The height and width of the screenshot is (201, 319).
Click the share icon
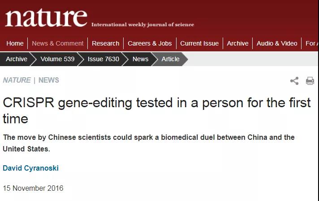(294, 81)
